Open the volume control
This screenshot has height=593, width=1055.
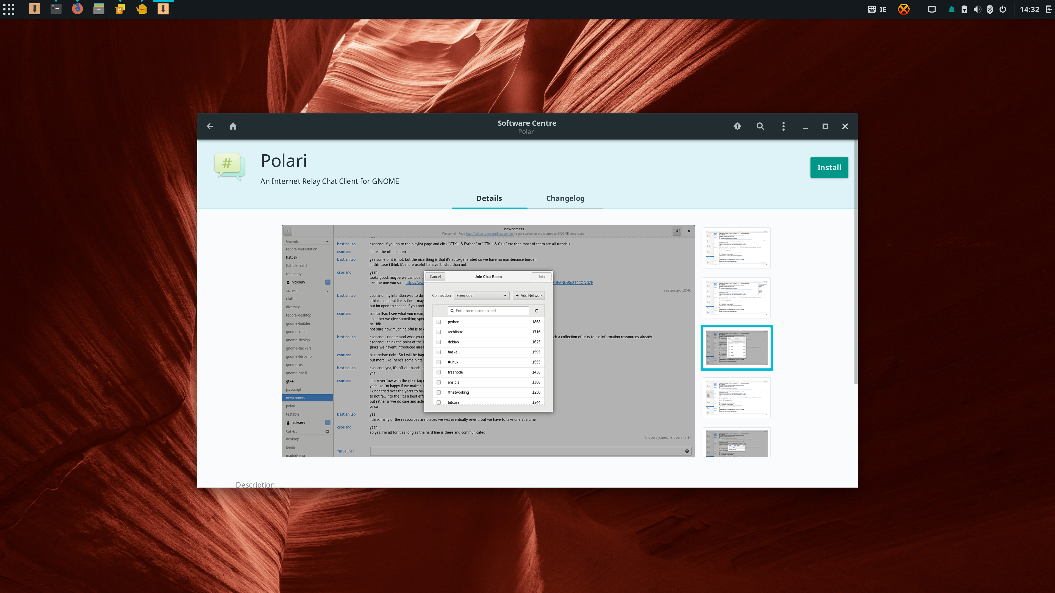tap(977, 9)
